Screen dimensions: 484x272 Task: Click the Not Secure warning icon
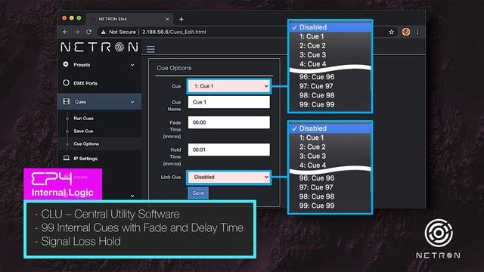point(104,32)
